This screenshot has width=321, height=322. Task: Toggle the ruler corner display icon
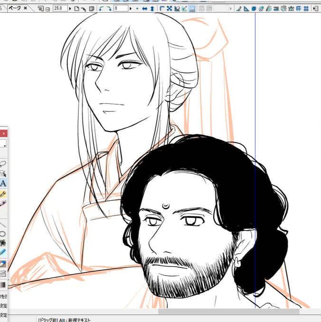tap(162, 9)
